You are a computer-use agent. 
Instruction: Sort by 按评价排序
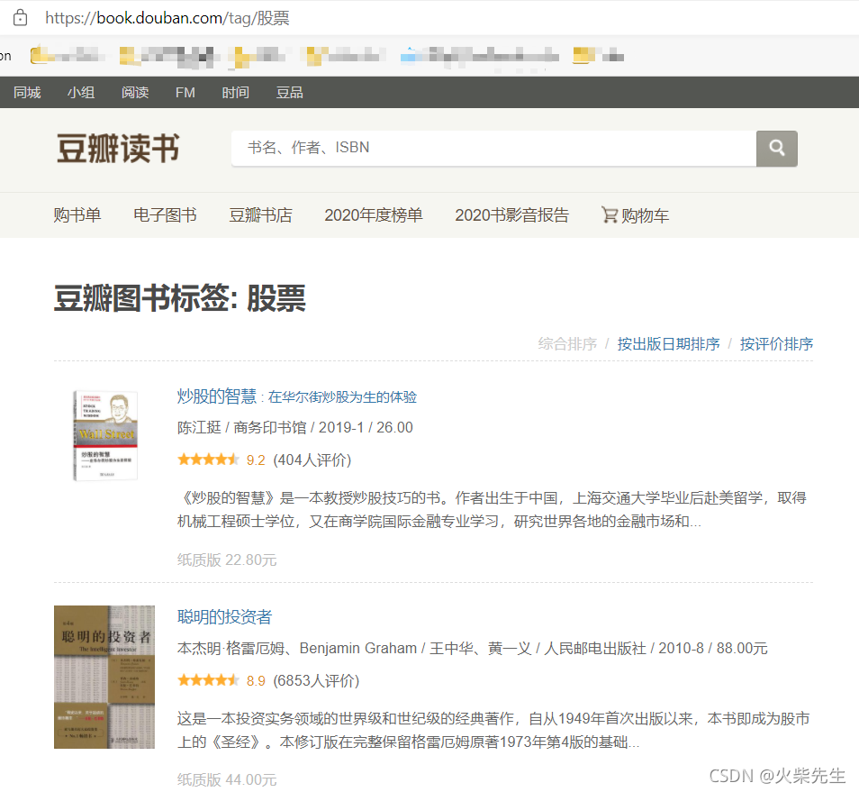[x=776, y=344]
